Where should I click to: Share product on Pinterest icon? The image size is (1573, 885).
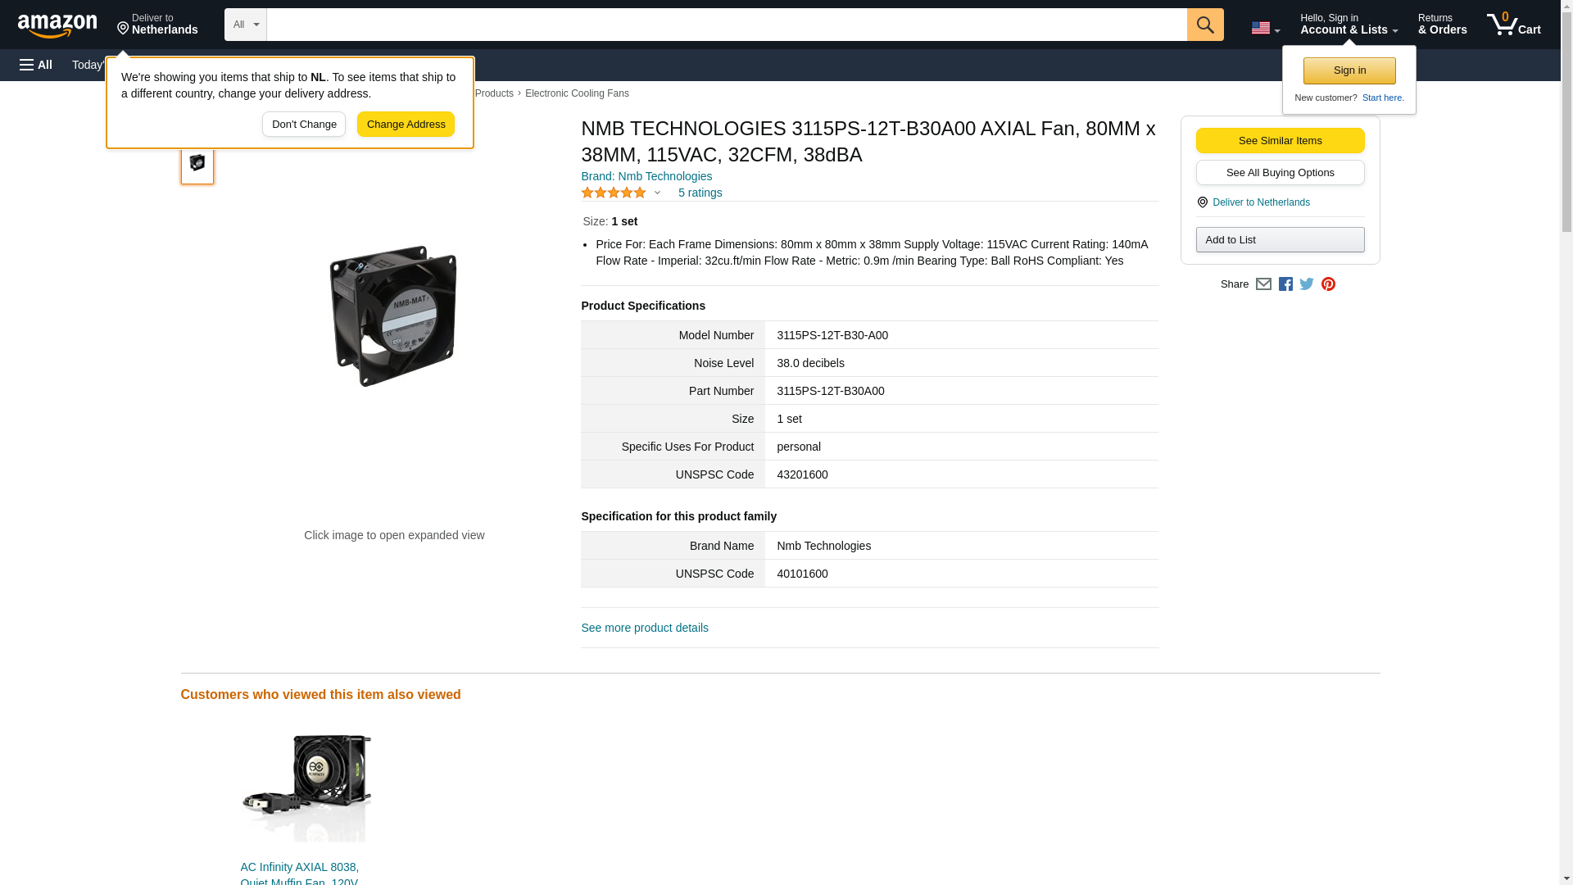pyautogui.click(x=1328, y=284)
